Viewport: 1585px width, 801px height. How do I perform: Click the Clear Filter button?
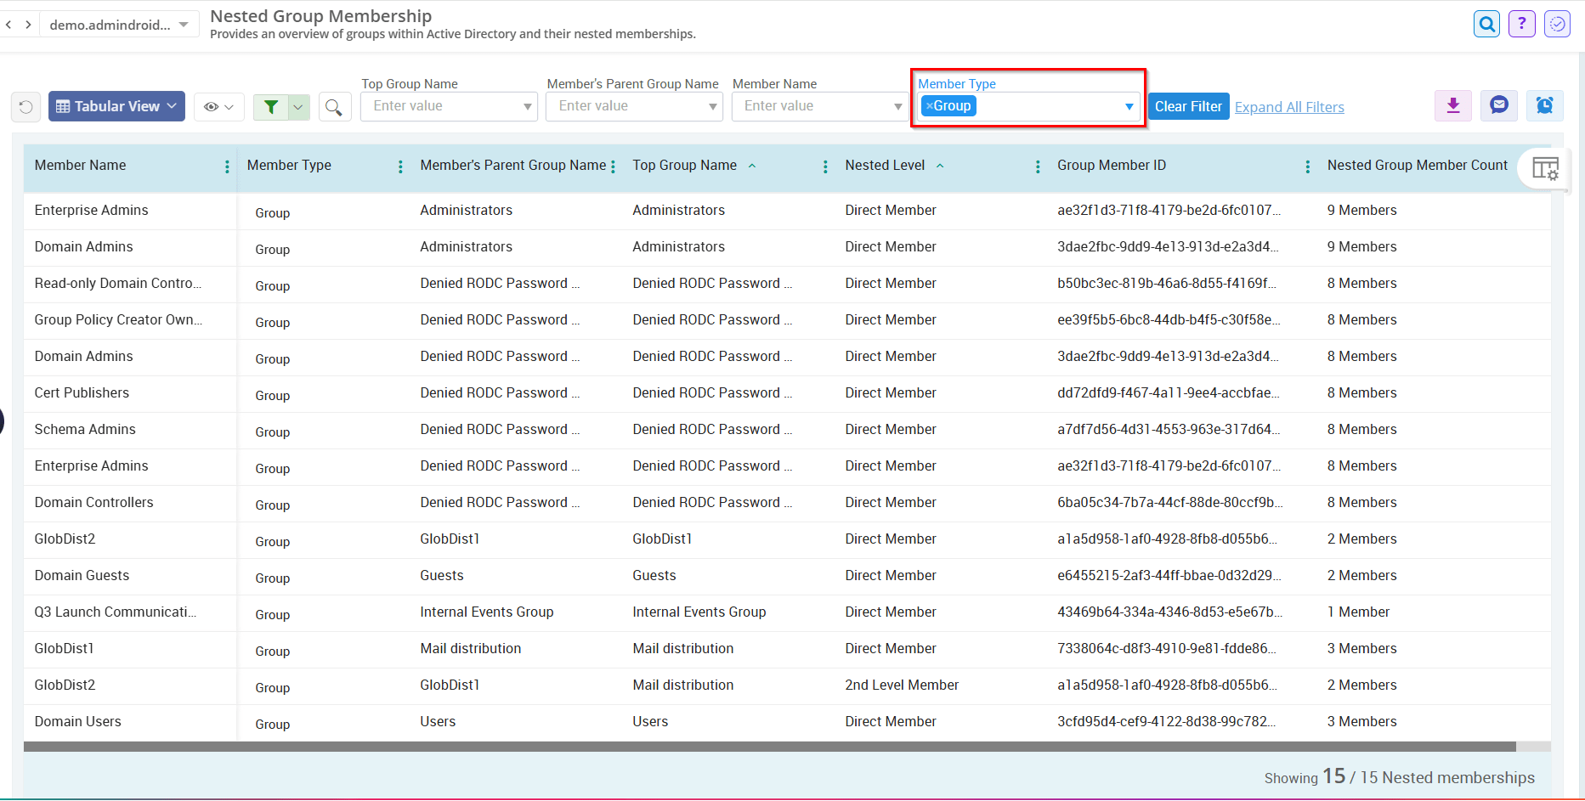click(1187, 105)
